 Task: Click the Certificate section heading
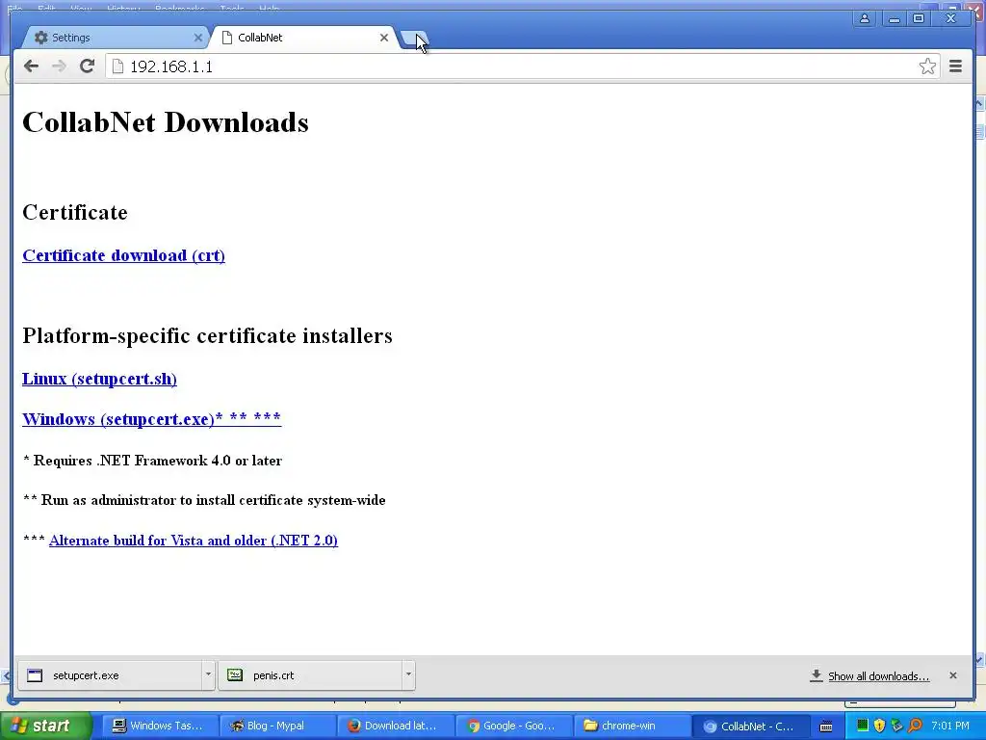[75, 212]
